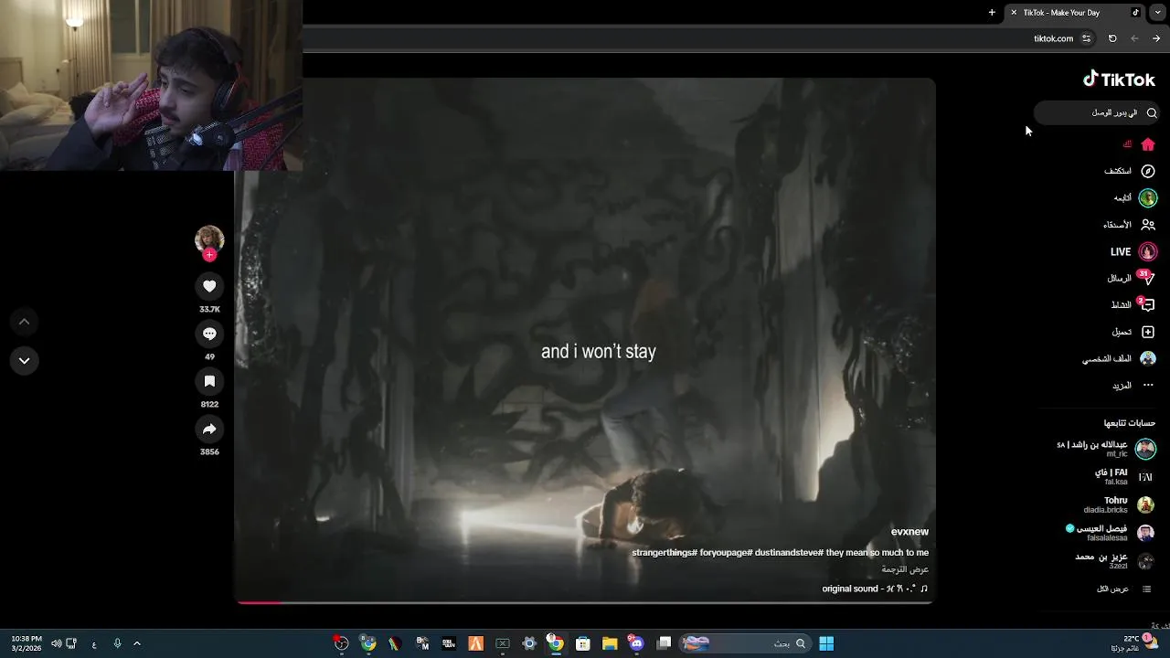Open Google Chrome from the taskbar
This screenshot has width=1170, height=658.
coord(555,643)
